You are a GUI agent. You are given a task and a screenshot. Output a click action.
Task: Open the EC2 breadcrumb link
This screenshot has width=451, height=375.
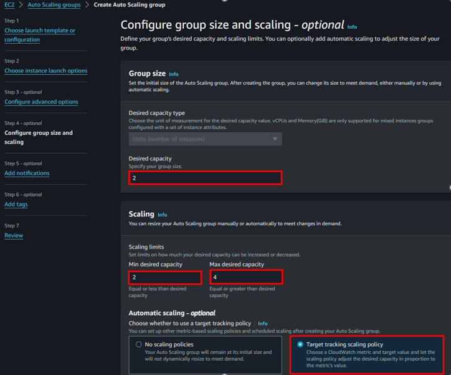coord(9,5)
